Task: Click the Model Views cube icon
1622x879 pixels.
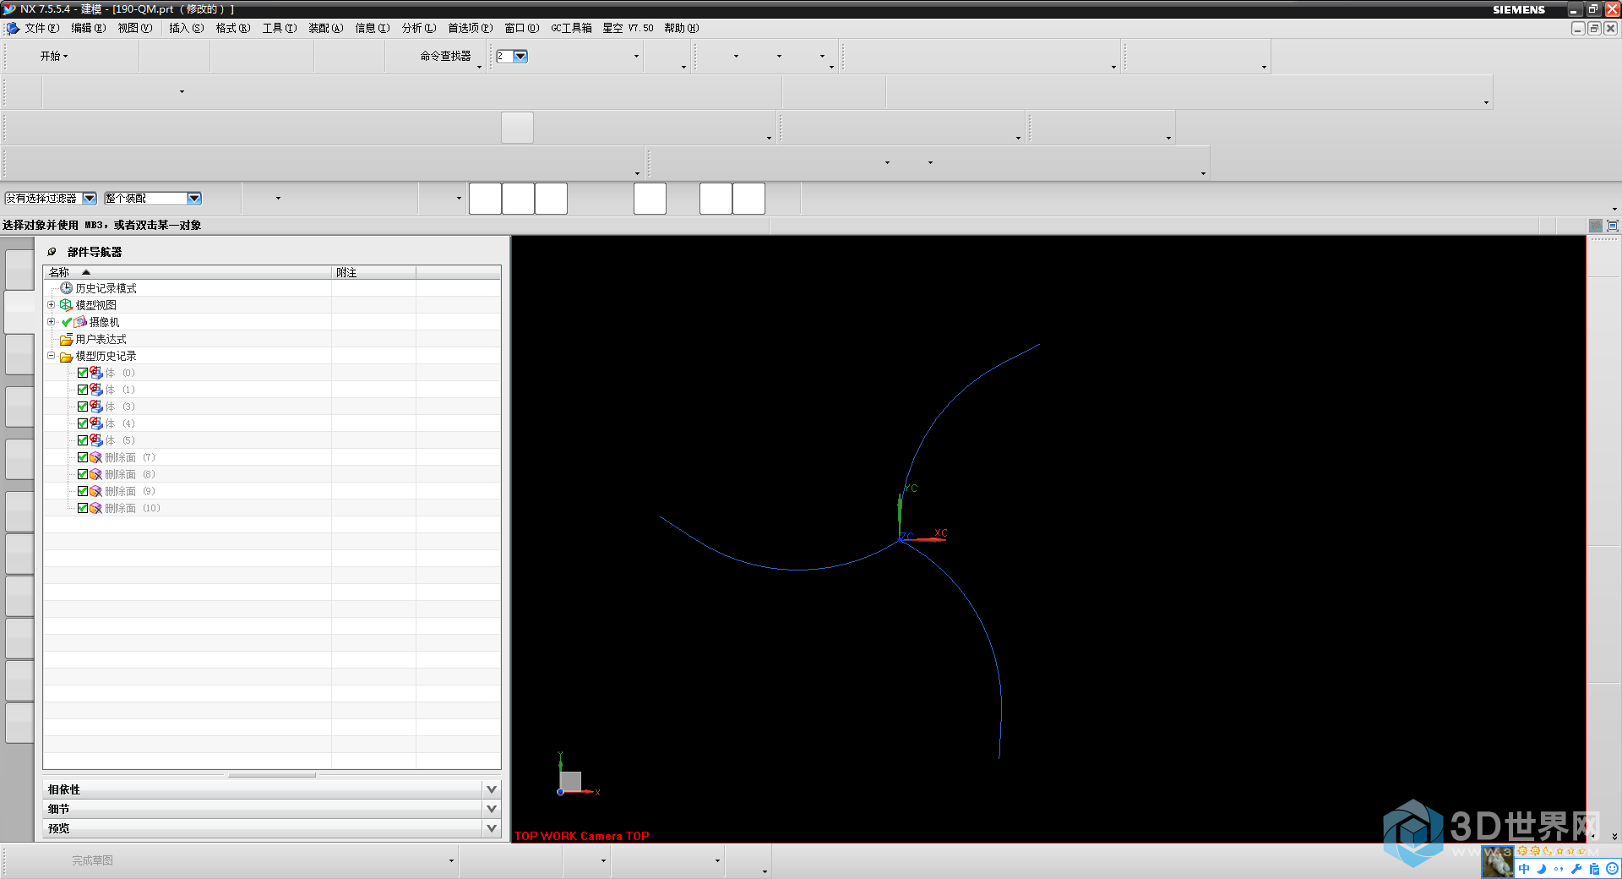Action: [66, 305]
